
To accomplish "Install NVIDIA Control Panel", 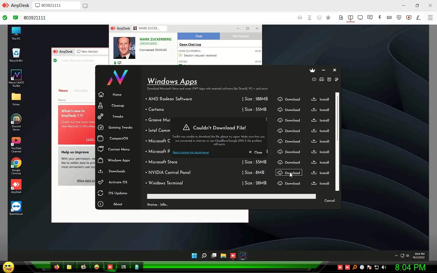I will [x=320, y=173].
